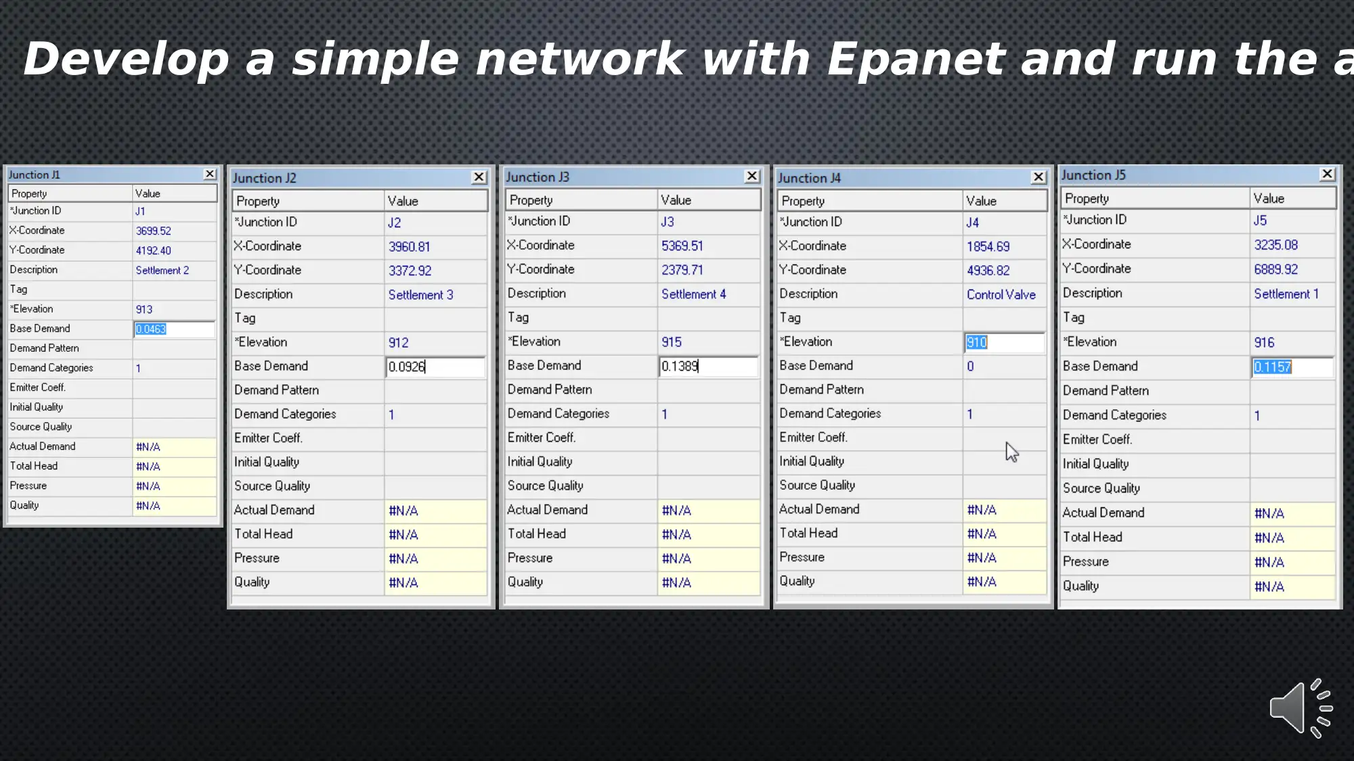The width and height of the screenshot is (1354, 761).
Task: Close the Junction J2 property window
Action: (479, 177)
